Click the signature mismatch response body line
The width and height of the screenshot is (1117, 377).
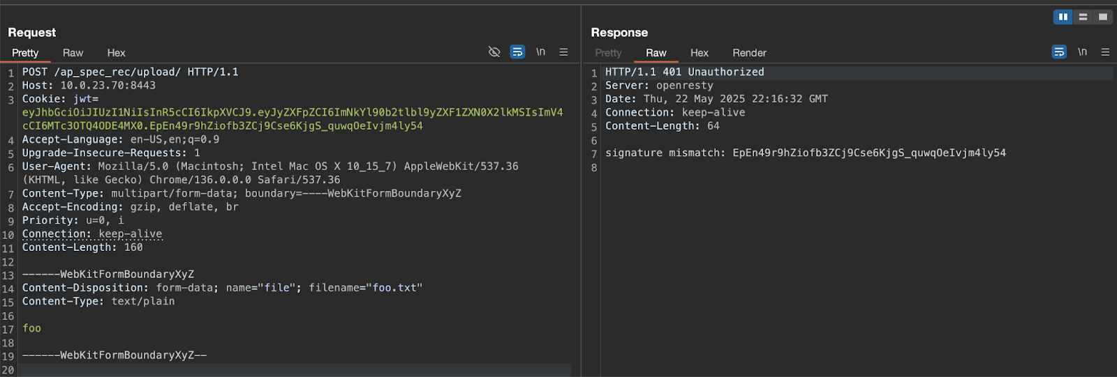806,153
